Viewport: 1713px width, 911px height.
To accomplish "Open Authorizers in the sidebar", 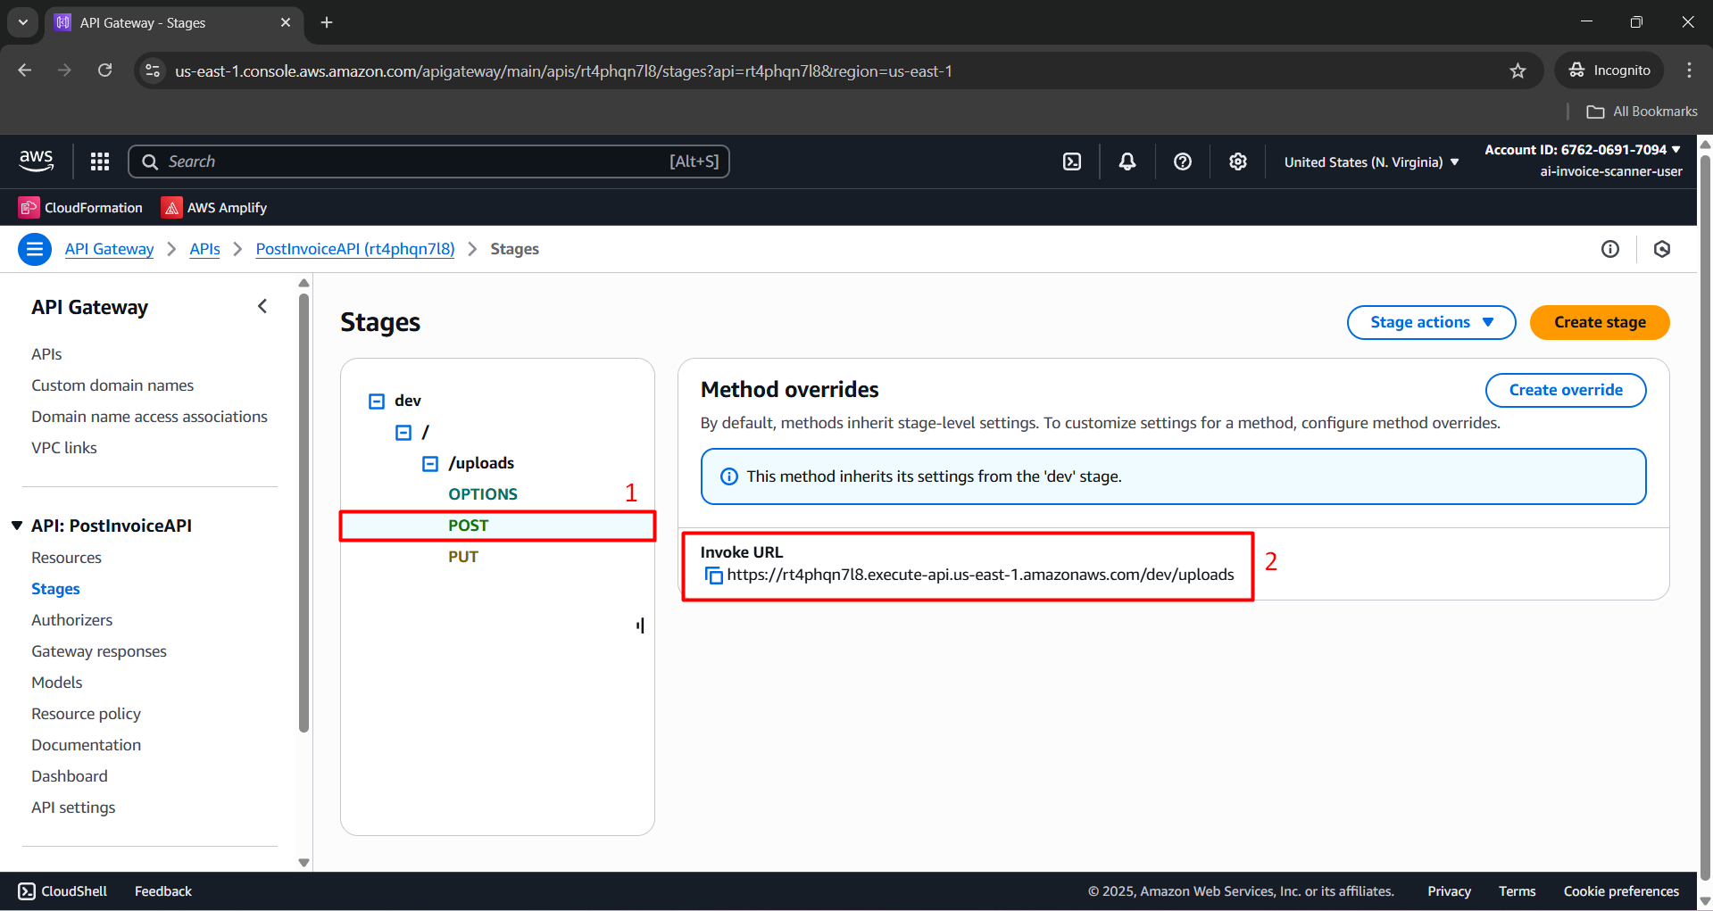I will 71,620.
